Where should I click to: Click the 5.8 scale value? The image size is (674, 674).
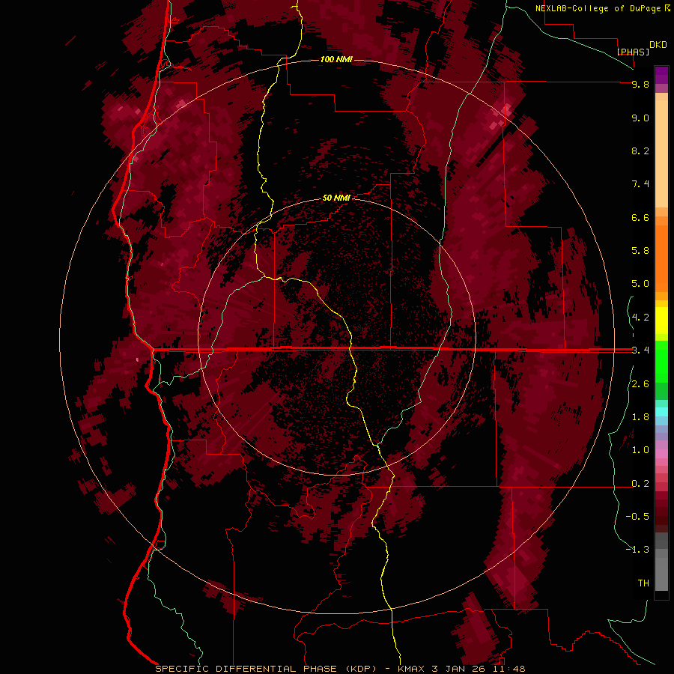[x=640, y=251]
